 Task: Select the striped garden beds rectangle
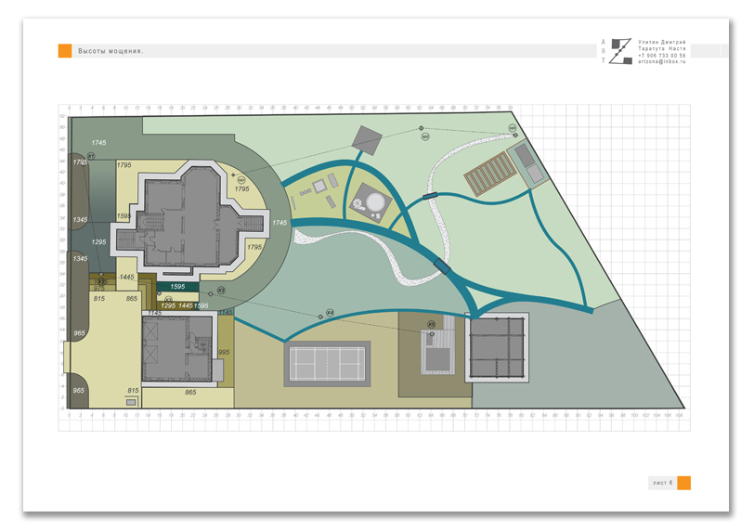coord(490,174)
